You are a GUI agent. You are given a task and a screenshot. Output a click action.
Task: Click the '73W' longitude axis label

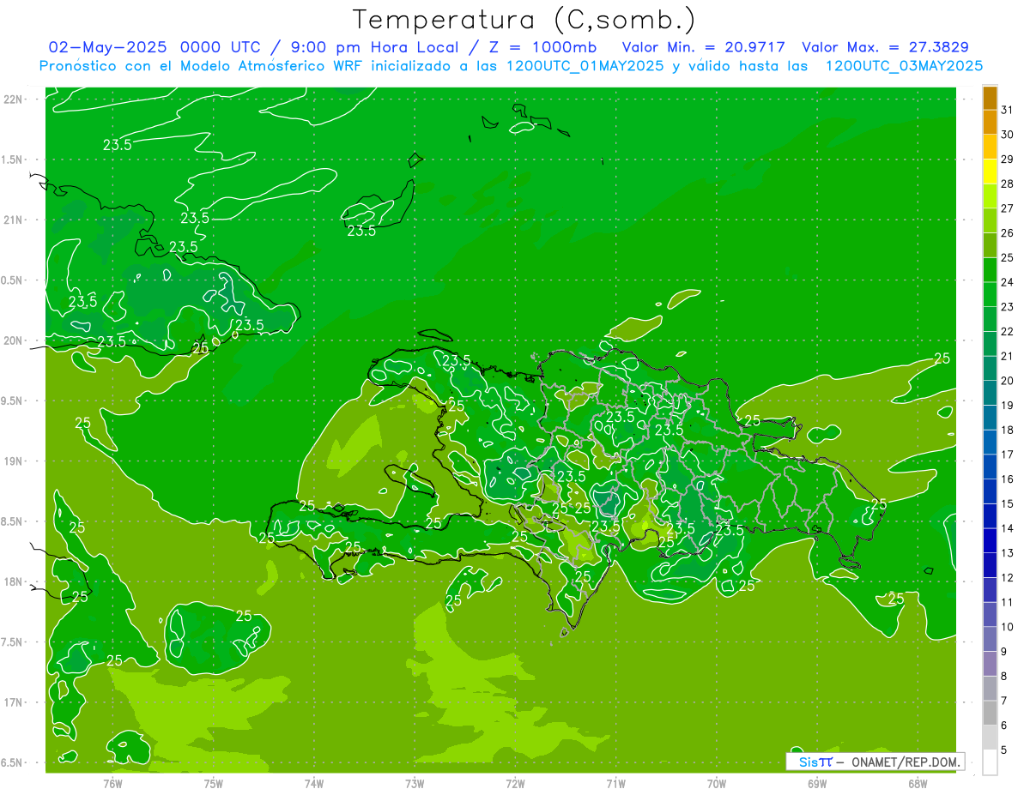(415, 784)
